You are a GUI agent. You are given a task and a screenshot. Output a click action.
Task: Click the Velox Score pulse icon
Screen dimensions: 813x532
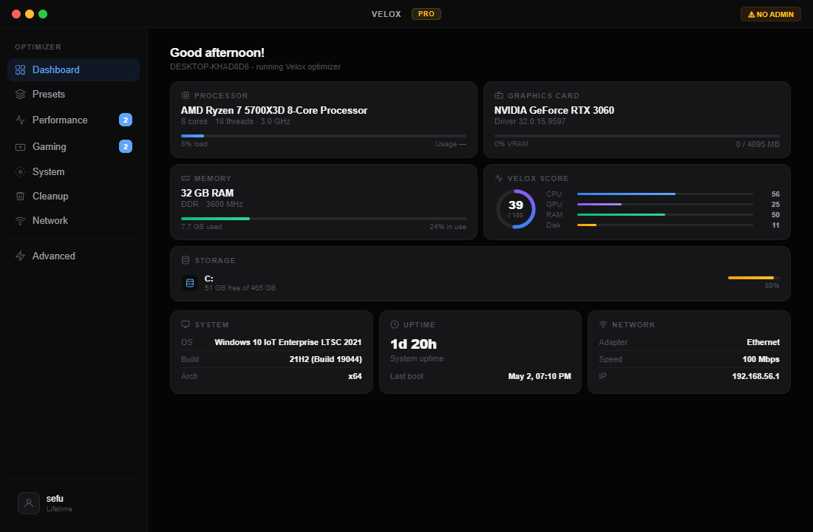coord(499,178)
